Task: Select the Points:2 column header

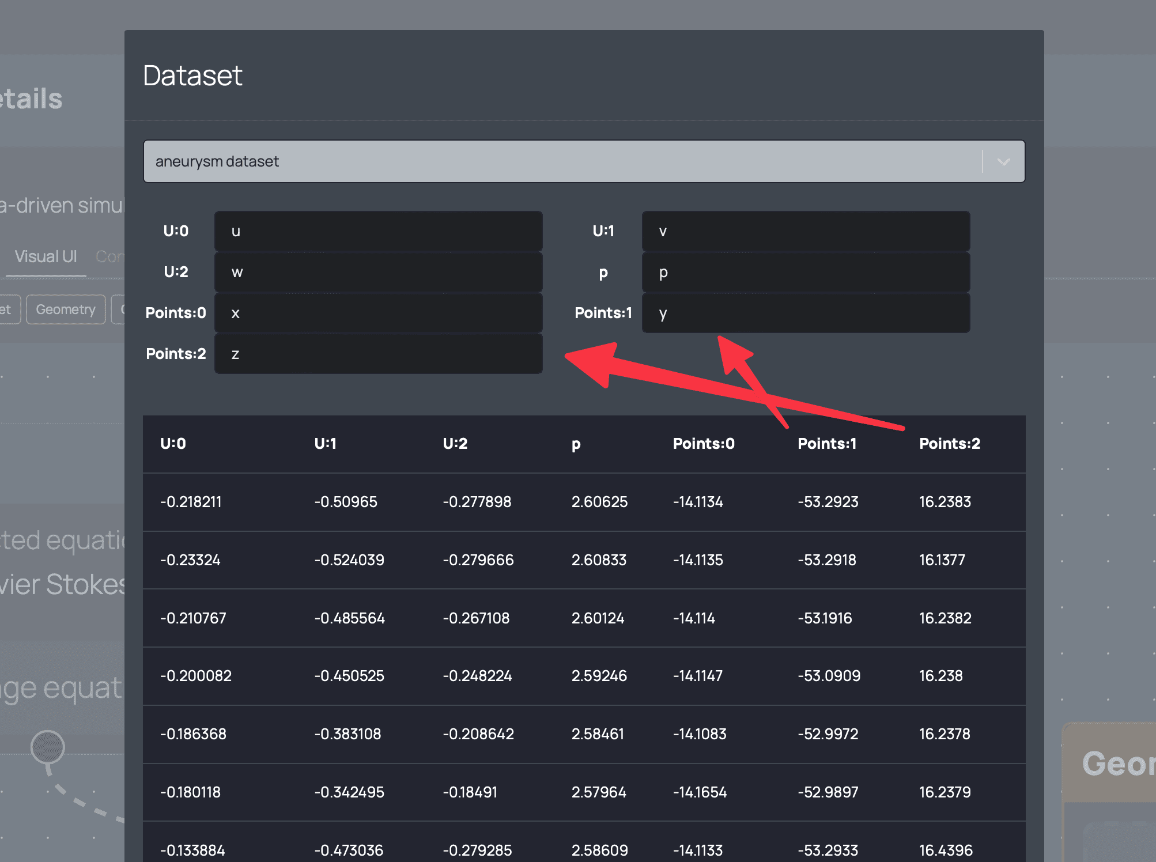Action: click(x=950, y=443)
